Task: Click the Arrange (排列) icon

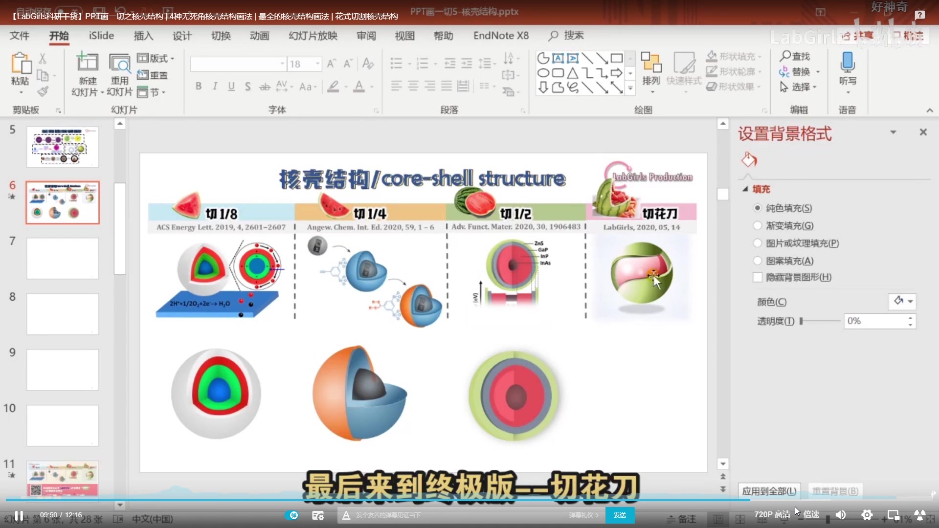Action: tap(651, 63)
